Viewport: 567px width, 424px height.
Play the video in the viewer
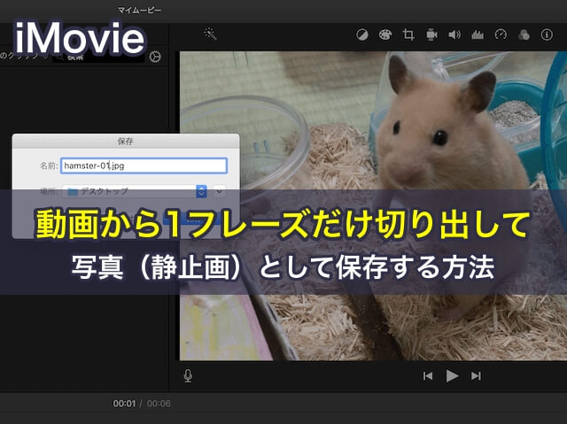452,376
